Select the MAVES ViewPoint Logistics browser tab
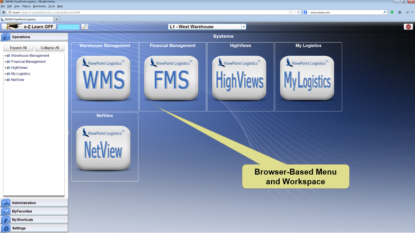 26,19
